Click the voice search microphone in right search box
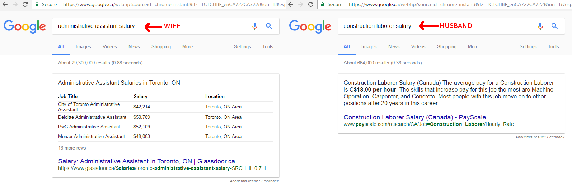572x186 pixels. [540, 26]
